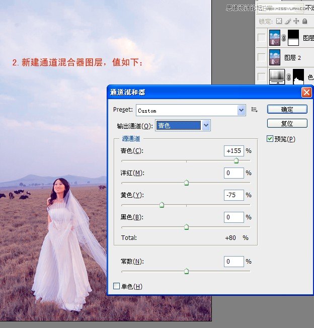The width and height of the screenshot is (314, 328).
Task: Click the 洋红(M) slider handle
Action: point(186,183)
